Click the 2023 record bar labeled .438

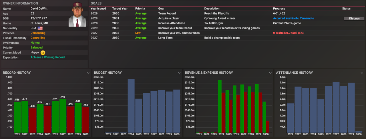pos(32,120)
